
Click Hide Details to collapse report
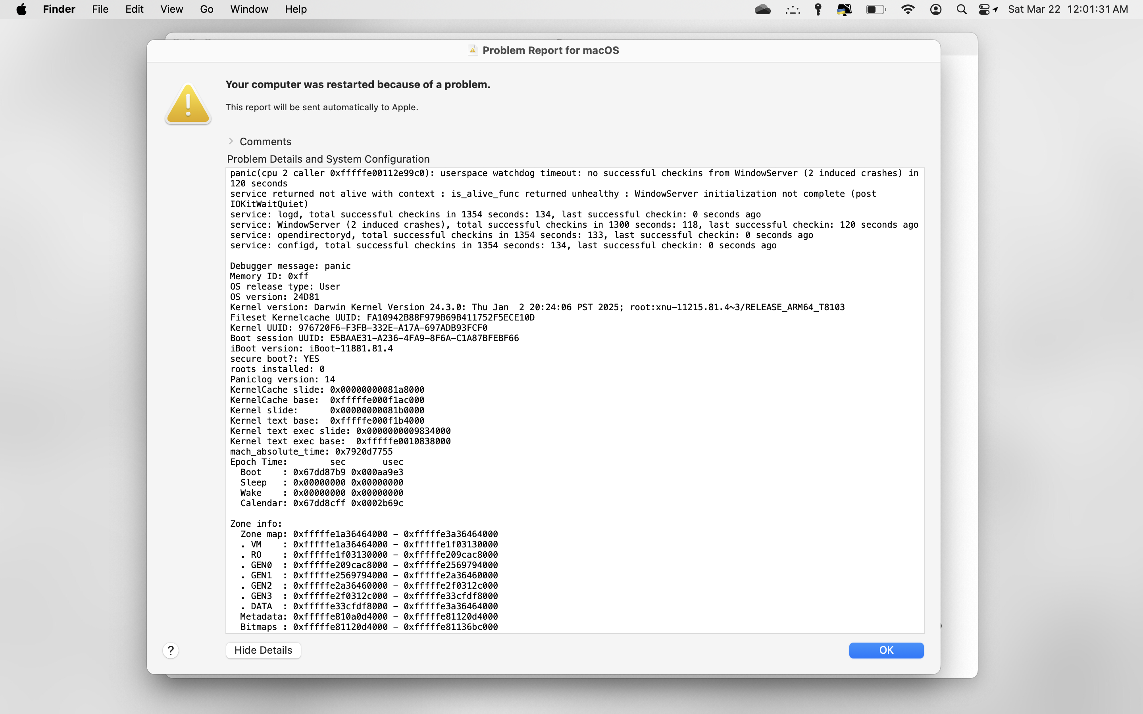(263, 650)
